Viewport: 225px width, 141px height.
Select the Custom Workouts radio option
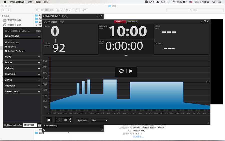pyautogui.click(x=6, y=51)
